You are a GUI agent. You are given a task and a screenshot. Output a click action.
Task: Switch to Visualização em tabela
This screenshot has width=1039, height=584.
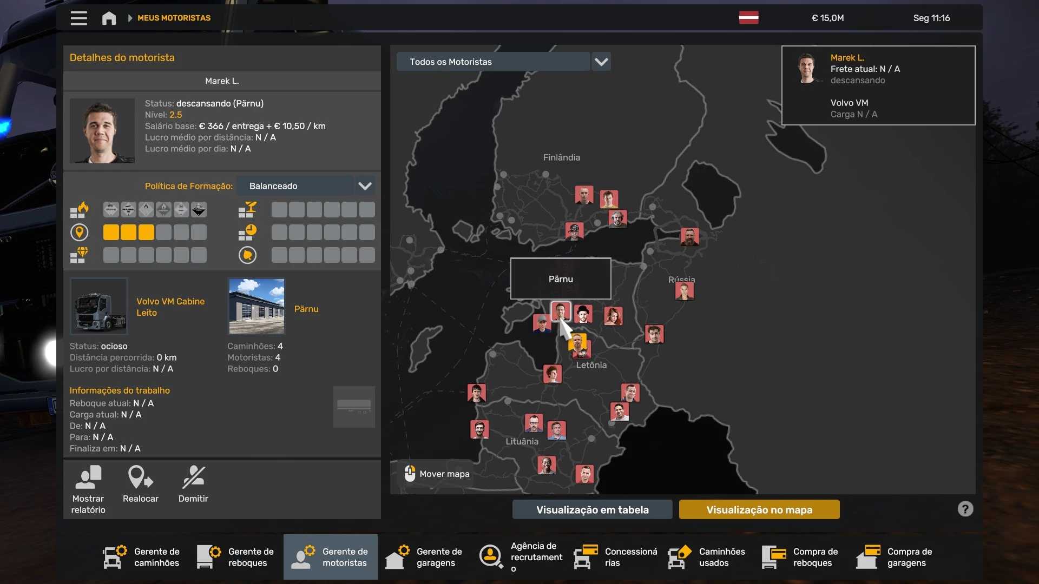pos(592,509)
